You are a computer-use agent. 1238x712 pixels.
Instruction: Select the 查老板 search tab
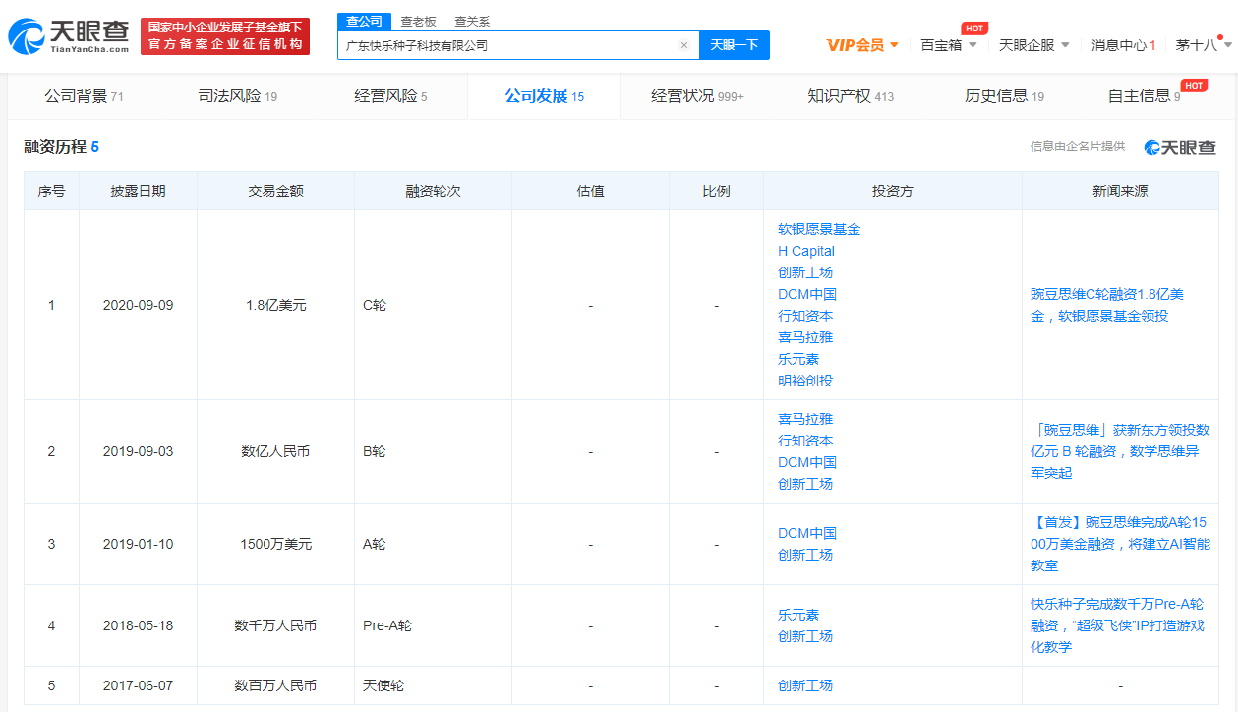[x=418, y=21]
